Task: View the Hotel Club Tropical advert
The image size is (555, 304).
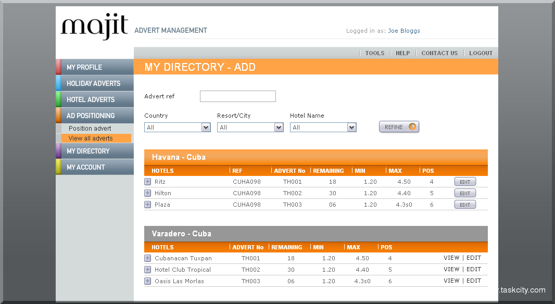Action: coord(451,269)
